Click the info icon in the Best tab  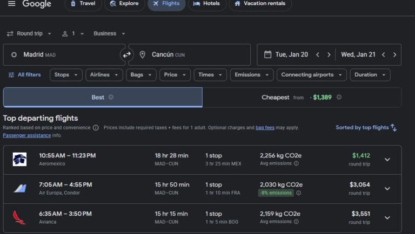(x=111, y=98)
